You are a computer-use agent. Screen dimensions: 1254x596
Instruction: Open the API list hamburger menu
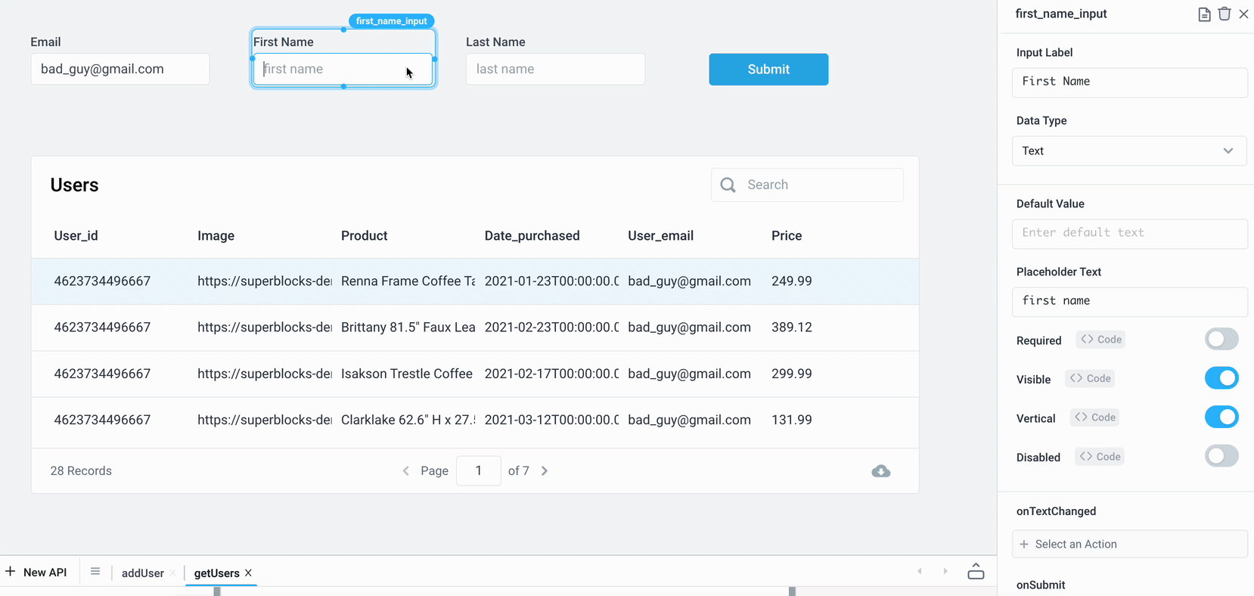pos(95,572)
